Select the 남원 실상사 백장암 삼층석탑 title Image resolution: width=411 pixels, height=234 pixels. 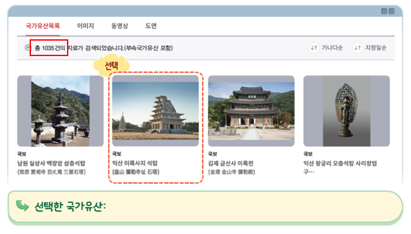52,164
